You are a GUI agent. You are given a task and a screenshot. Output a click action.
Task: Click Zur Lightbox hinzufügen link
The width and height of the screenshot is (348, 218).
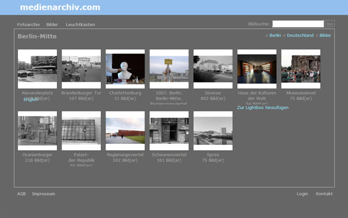coord(263,108)
